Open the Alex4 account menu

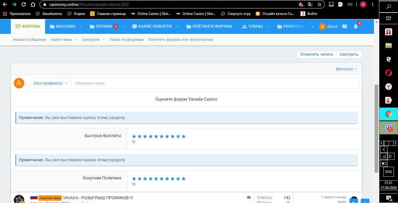tap(328, 27)
